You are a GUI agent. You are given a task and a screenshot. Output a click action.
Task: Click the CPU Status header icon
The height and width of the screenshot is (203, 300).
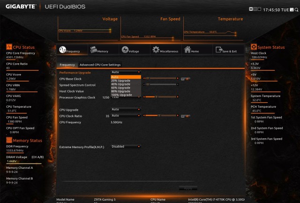(9, 47)
